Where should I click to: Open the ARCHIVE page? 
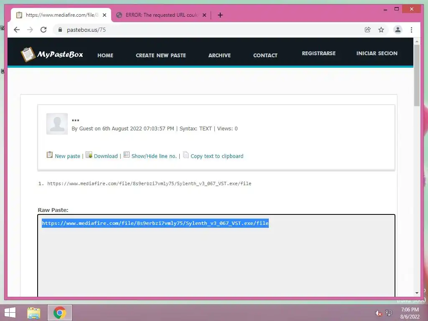coord(219,56)
